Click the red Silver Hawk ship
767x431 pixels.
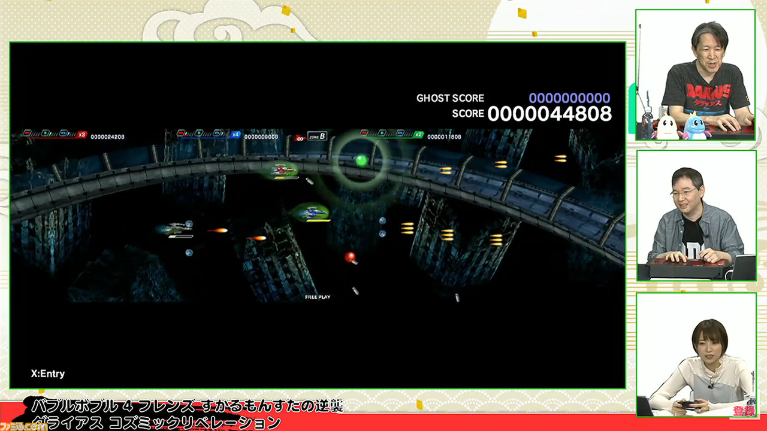click(283, 171)
